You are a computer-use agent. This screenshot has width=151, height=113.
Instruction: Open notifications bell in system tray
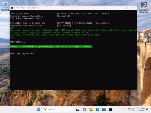tap(147, 109)
